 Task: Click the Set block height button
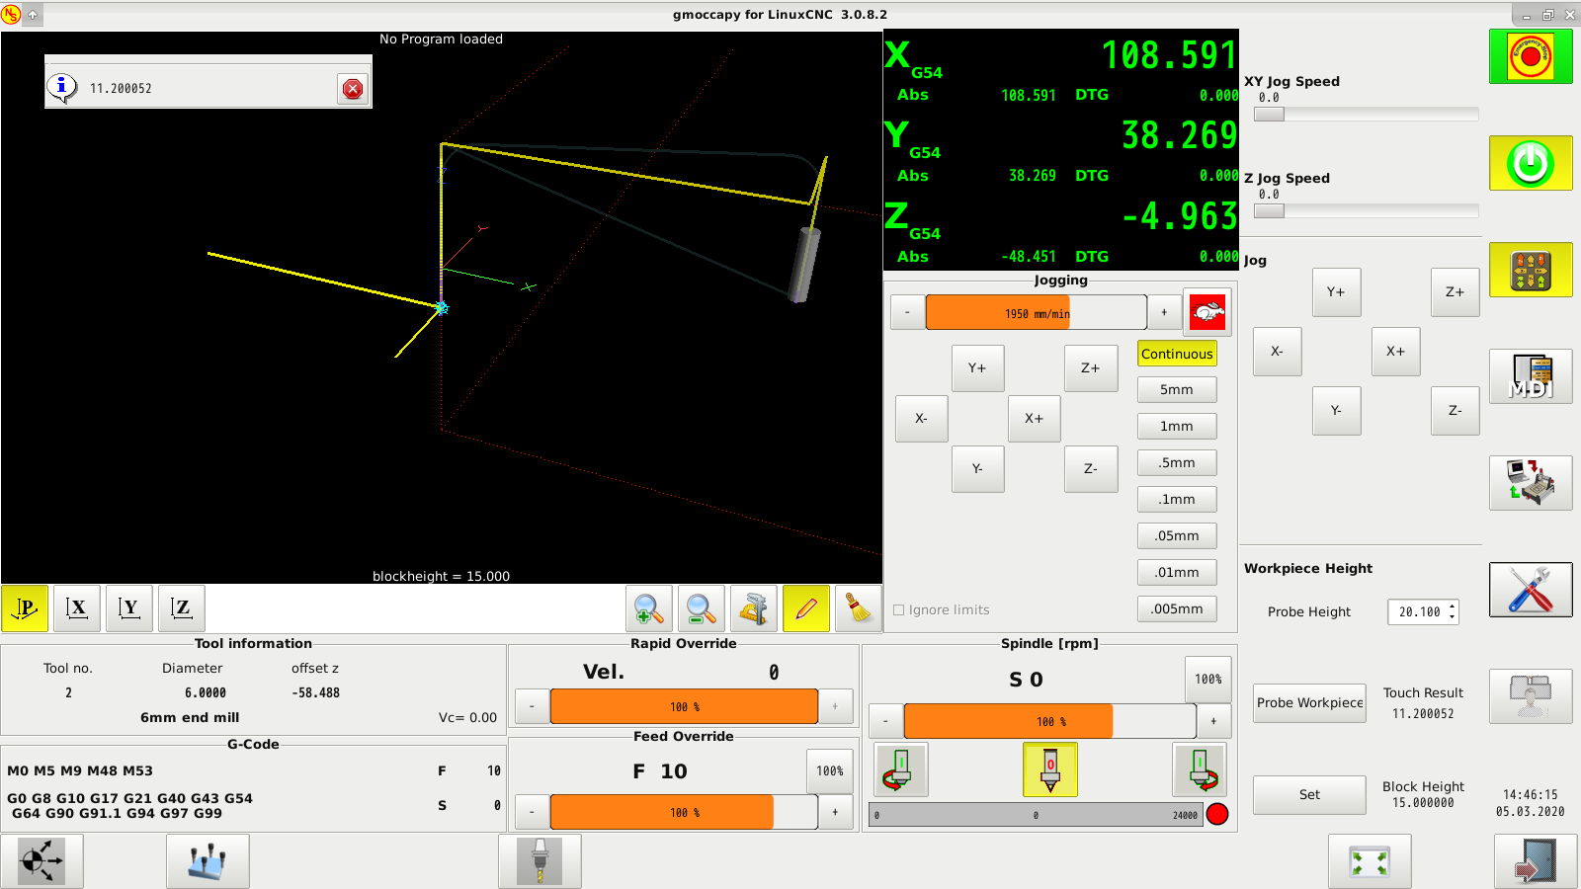pyautogui.click(x=1309, y=795)
